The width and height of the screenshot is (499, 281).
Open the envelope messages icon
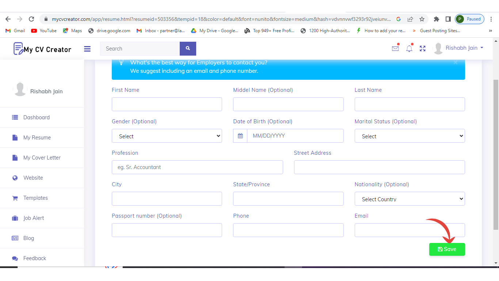click(x=395, y=48)
